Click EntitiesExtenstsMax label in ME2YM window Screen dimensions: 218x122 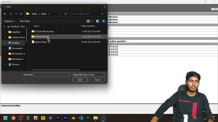[x=11, y=106]
